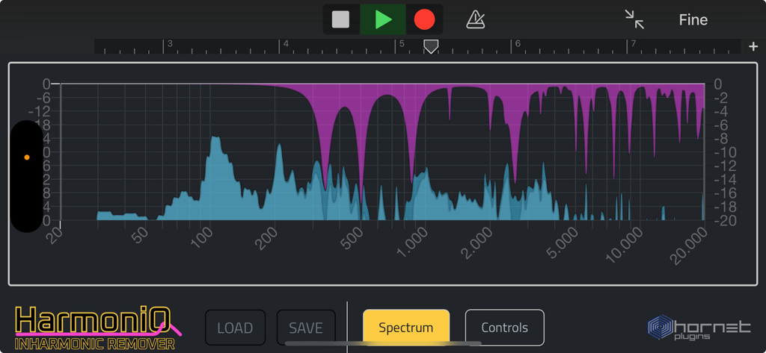Viewport: 766px width, 353px height.
Task: Click the 20.000 frequency label on the axis
Action: pos(690,246)
